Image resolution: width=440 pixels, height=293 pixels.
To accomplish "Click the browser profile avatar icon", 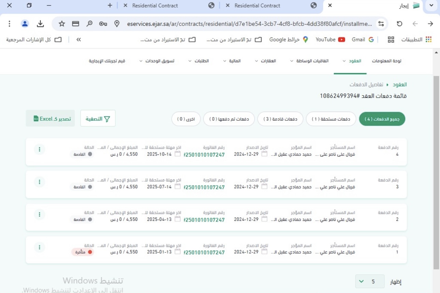I will point(25,24).
